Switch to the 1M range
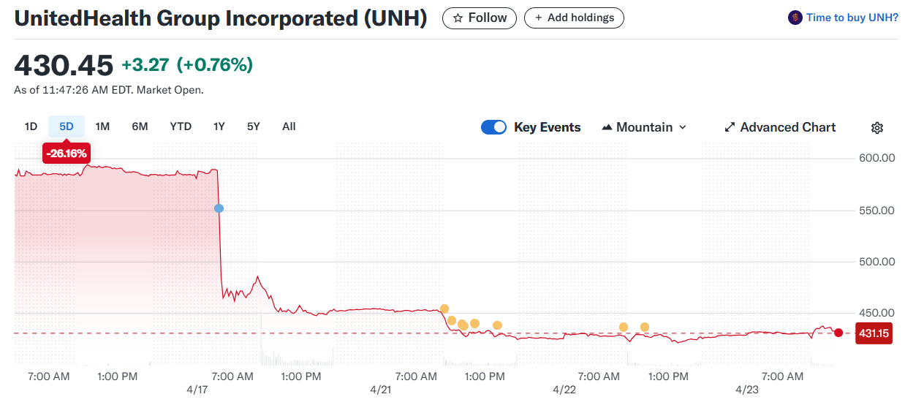 102,126
